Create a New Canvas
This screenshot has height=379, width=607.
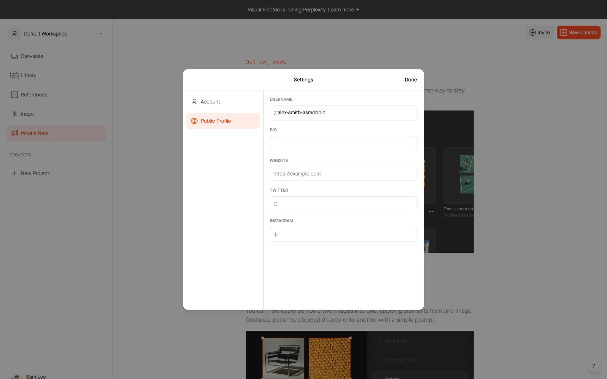[578, 33]
